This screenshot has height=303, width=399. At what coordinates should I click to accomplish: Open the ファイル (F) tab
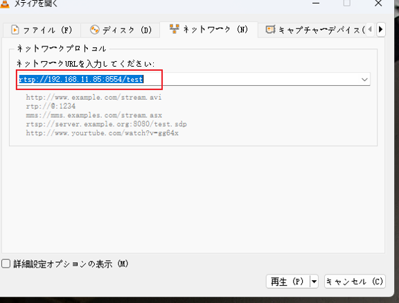click(42, 30)
